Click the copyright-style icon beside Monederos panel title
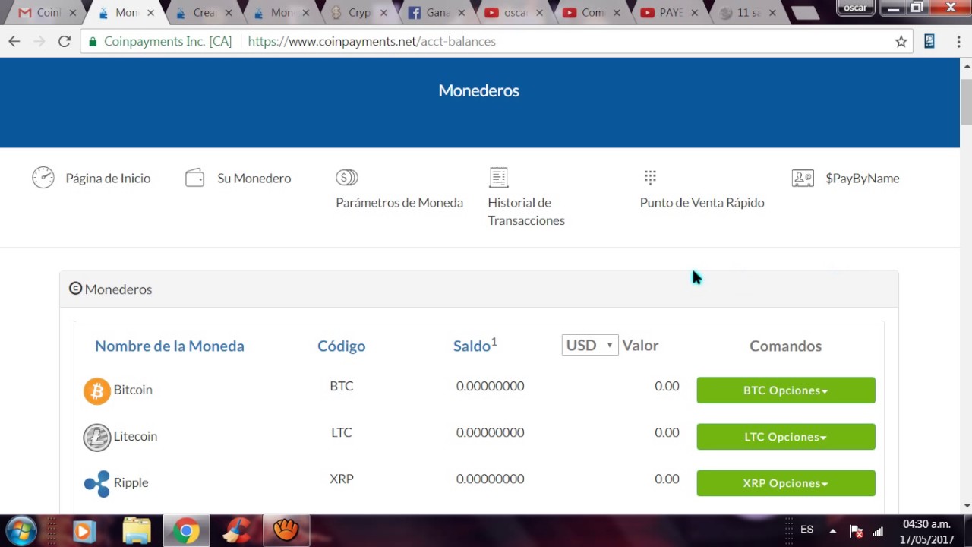Image resolution: width=972 pixels, height=547 pixels. click(x=75, y=289)
